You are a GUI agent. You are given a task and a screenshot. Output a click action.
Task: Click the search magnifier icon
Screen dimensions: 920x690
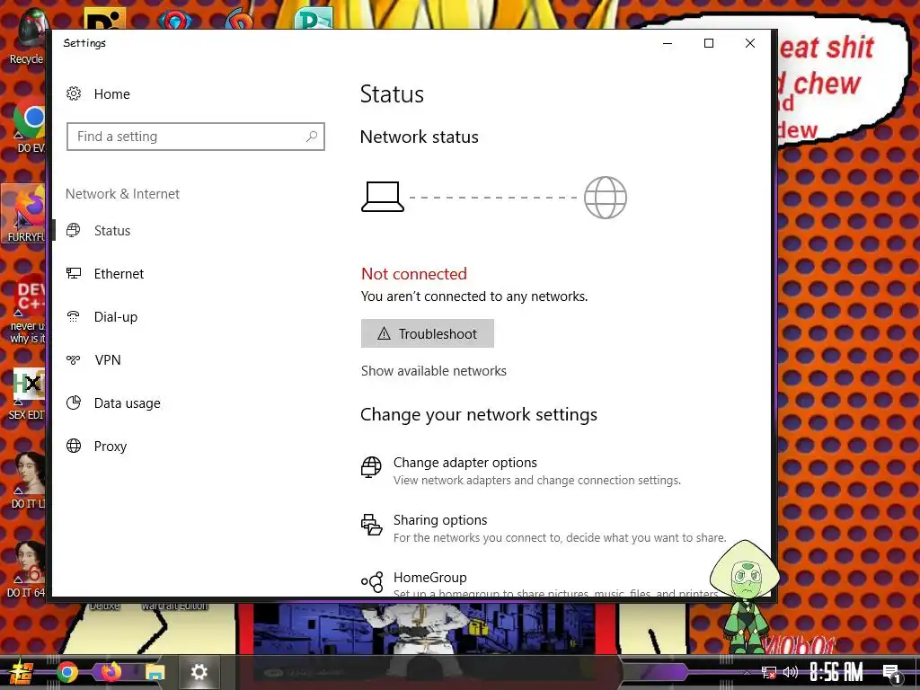(312, 137)
